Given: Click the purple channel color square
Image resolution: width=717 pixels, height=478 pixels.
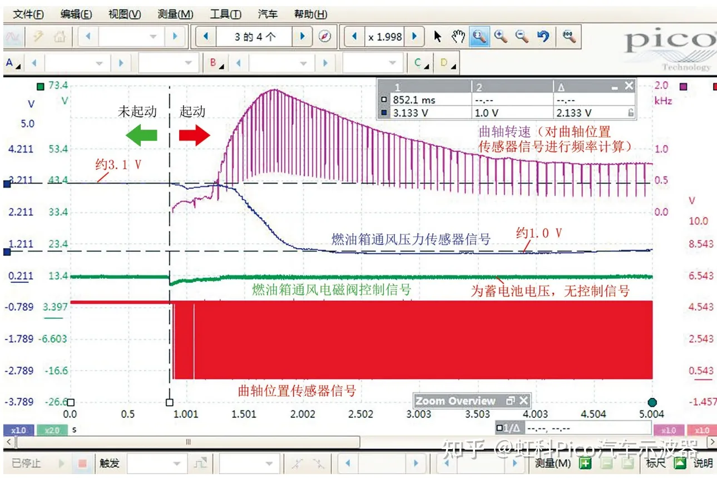Looking at the screenshot, I should (683, 86).
